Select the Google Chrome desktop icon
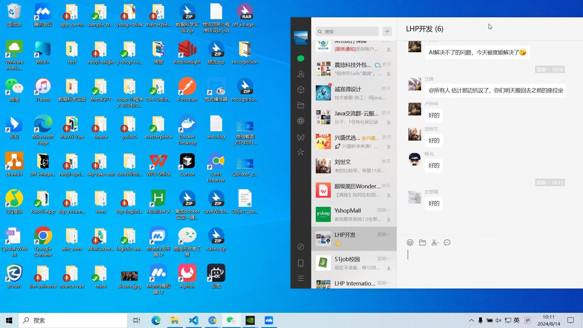This screenshot has width=583, height=328. (43, 242)
